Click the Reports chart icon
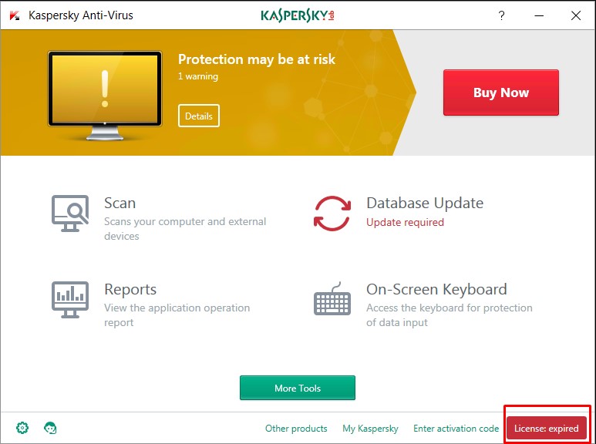 70,300
